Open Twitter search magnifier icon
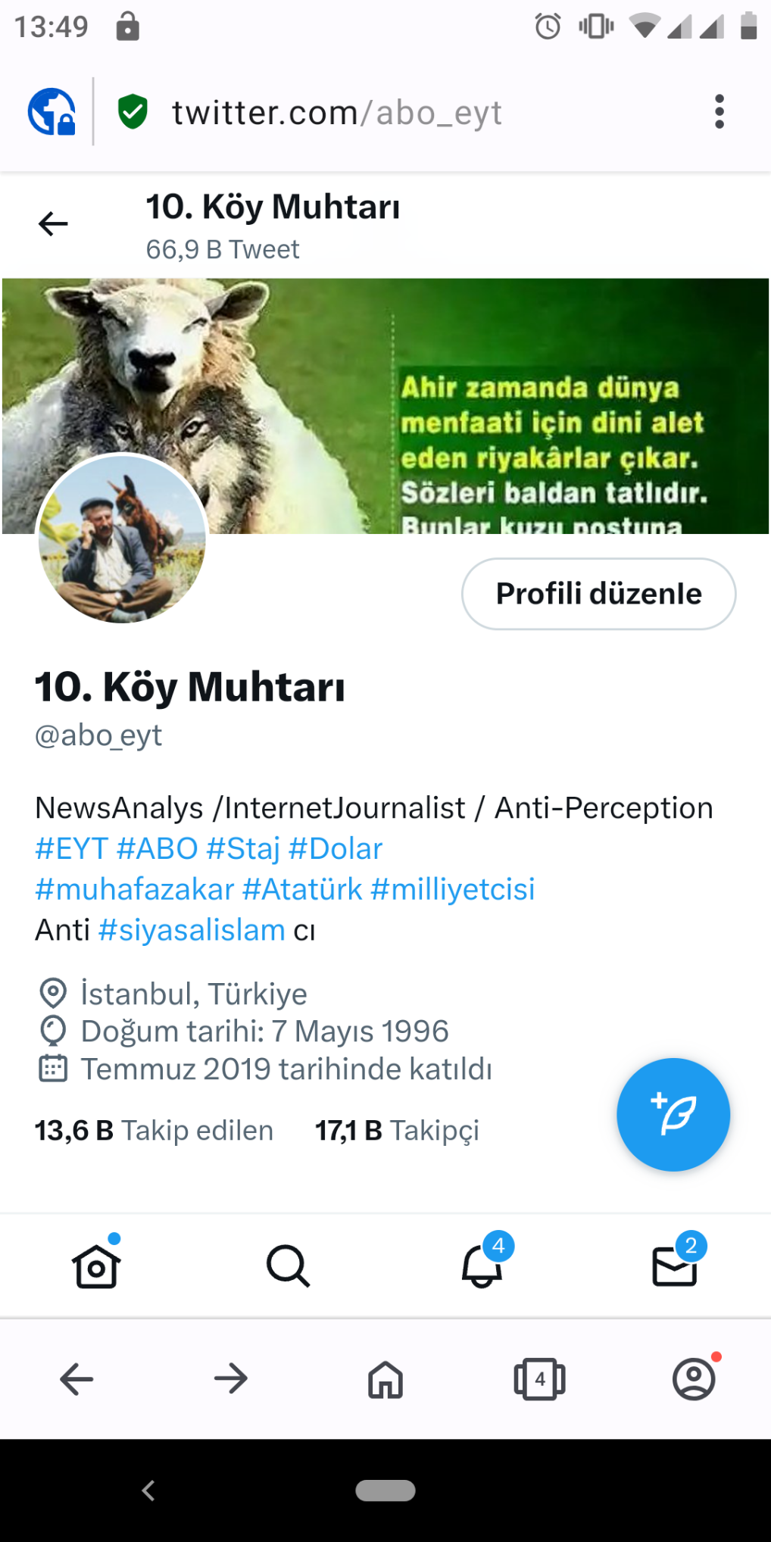The image size is (771, 1542). (289, 1266)
